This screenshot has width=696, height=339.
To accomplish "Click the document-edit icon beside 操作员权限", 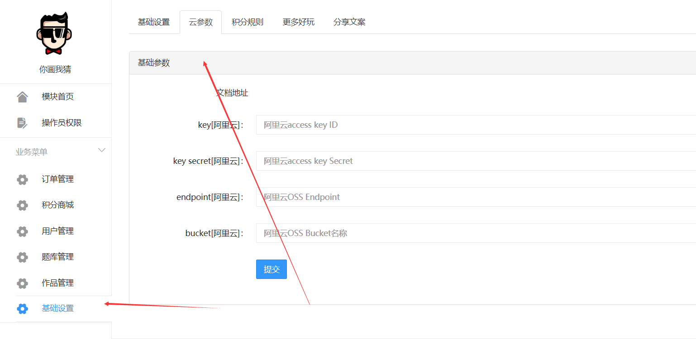I will click(22, 123).
